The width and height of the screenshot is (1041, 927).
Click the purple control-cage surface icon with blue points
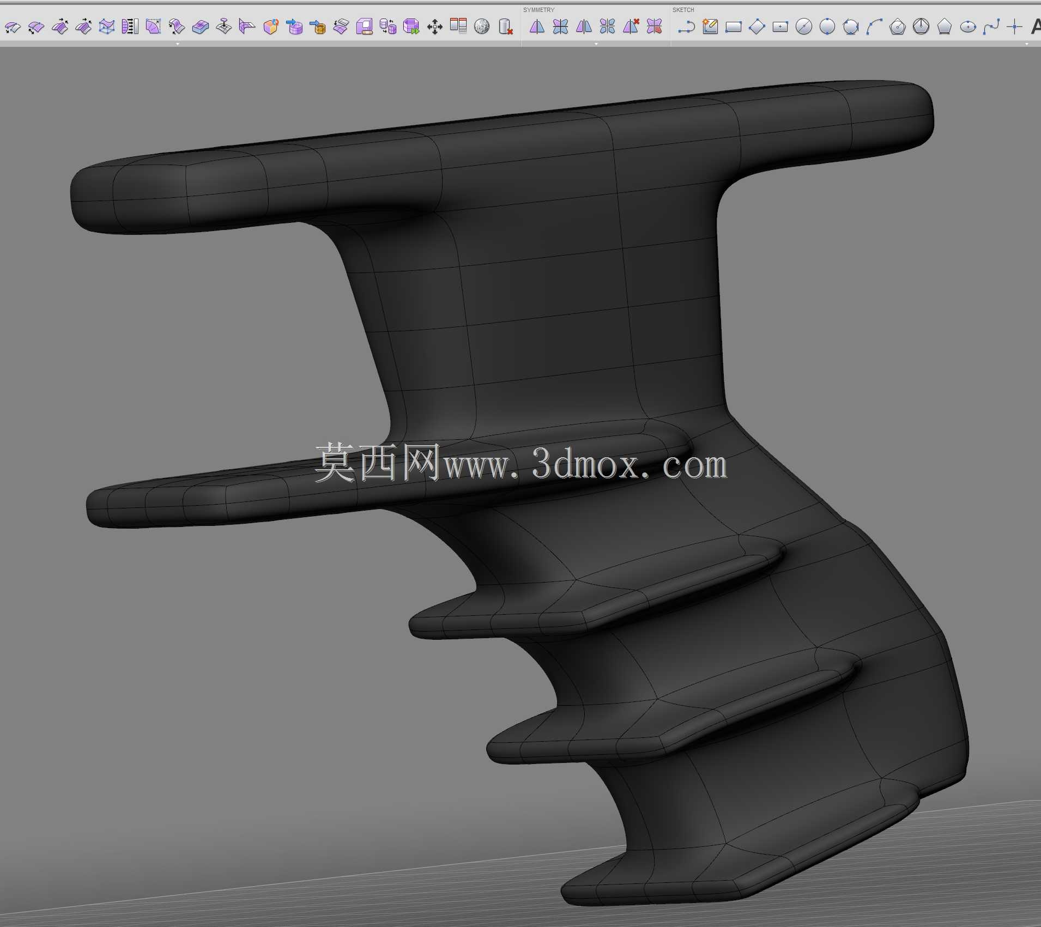106,26
